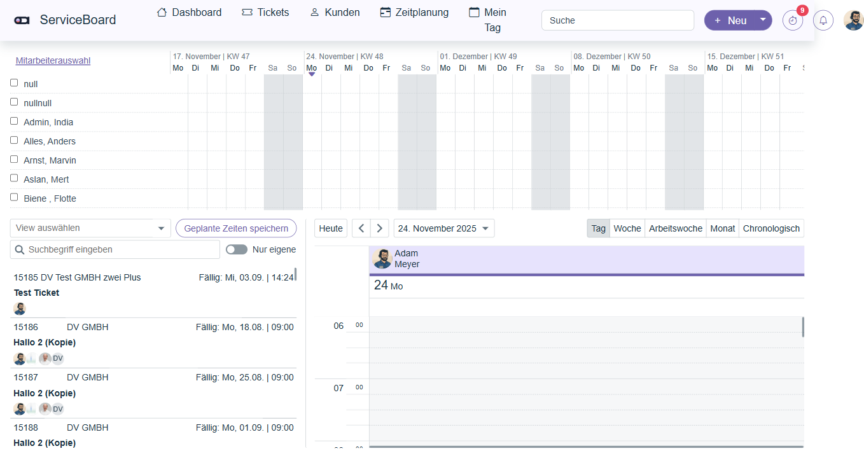This screenshot has height=458, width=864.
Task: Open user profile avatar in top bar
Action: [x=853, y=20]
